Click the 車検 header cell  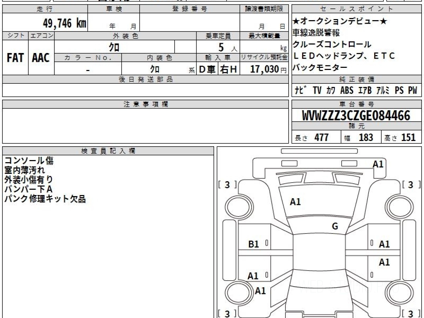(x=114, y=9)
